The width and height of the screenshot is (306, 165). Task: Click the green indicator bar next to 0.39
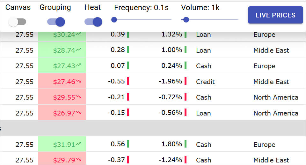(x=128, y=34)
